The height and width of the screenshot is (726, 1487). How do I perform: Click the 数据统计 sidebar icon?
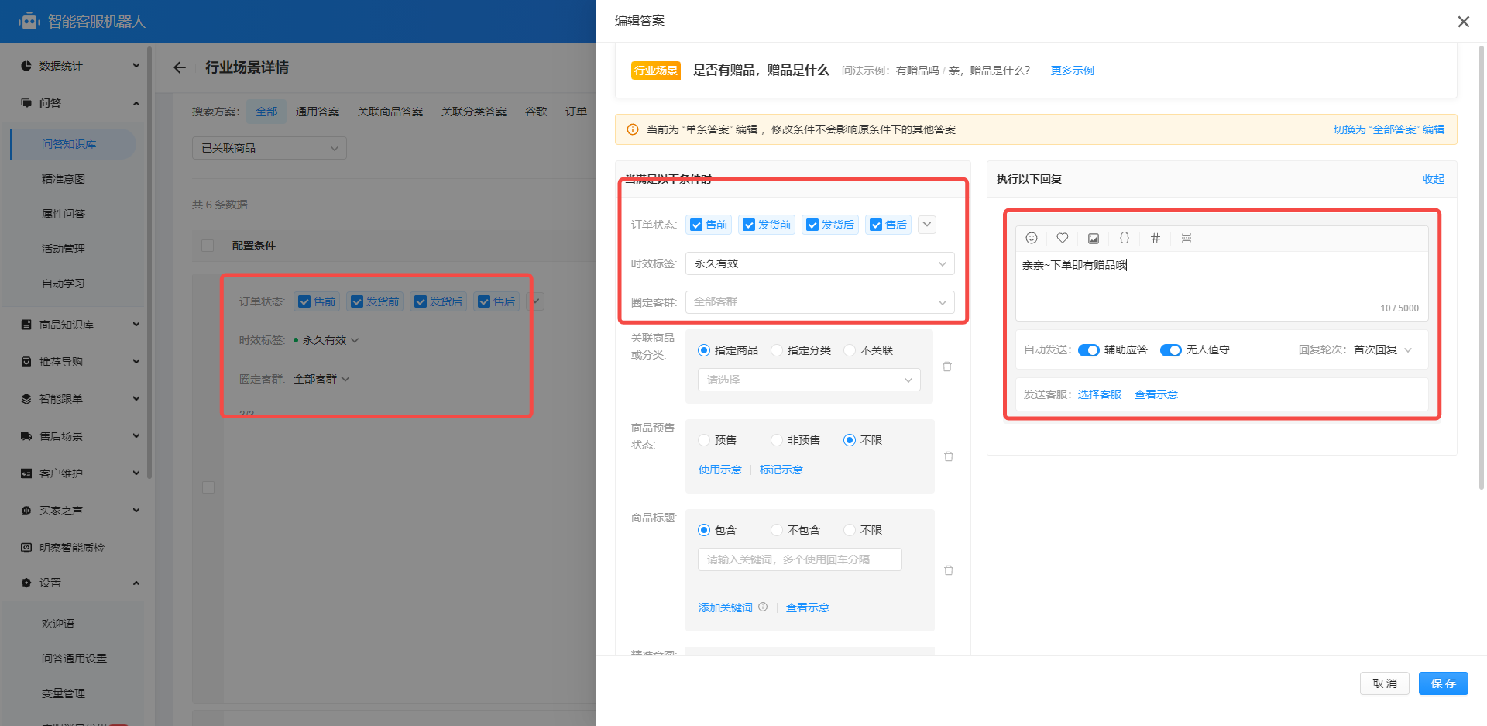tap(26, 66)
